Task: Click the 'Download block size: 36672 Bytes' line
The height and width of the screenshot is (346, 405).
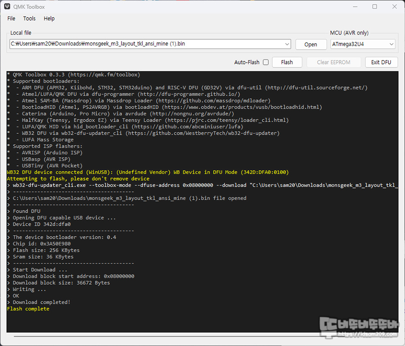Action: [58, 283]
